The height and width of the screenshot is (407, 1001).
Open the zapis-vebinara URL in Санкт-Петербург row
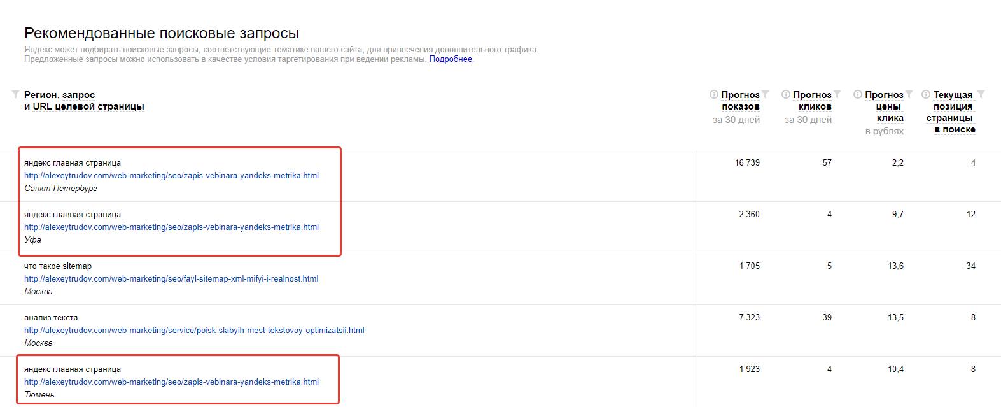click(171, 176)
